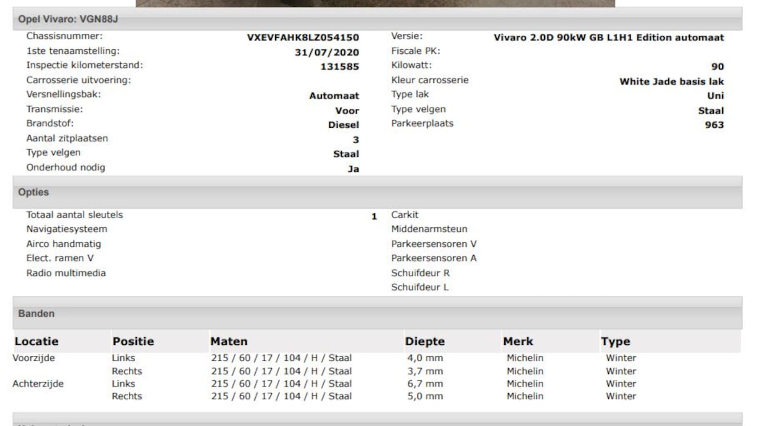776x426 pixels.
Task: Click the Merk column header
Action: 518,341
